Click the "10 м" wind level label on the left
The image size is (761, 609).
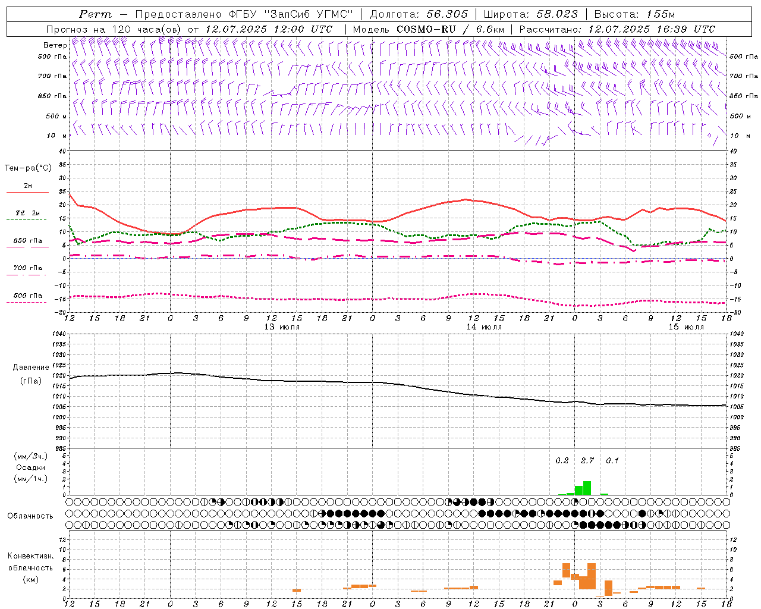(x=58, y=136)
